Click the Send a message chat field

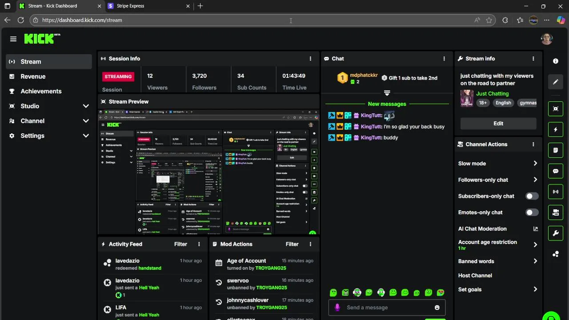point(387,308)
